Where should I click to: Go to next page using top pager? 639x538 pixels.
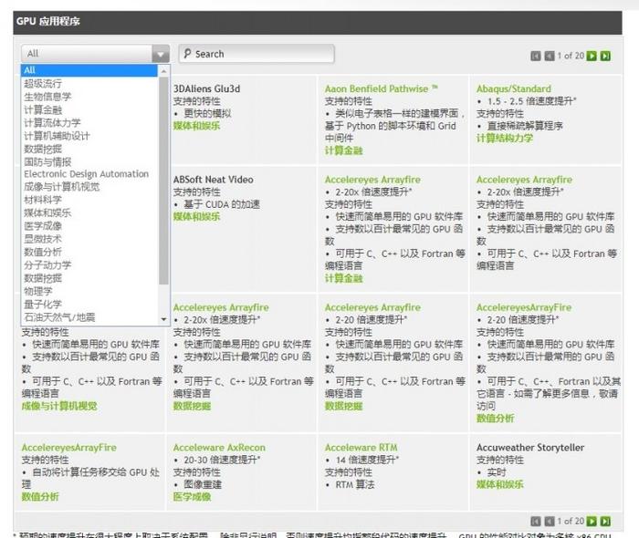(592, 56)
